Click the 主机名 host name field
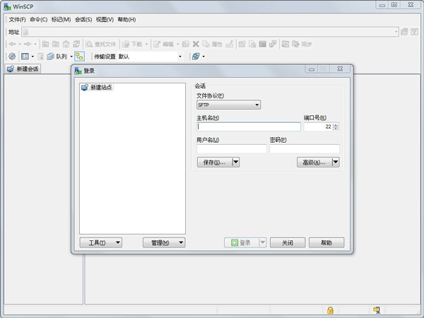 coord(249,126)
